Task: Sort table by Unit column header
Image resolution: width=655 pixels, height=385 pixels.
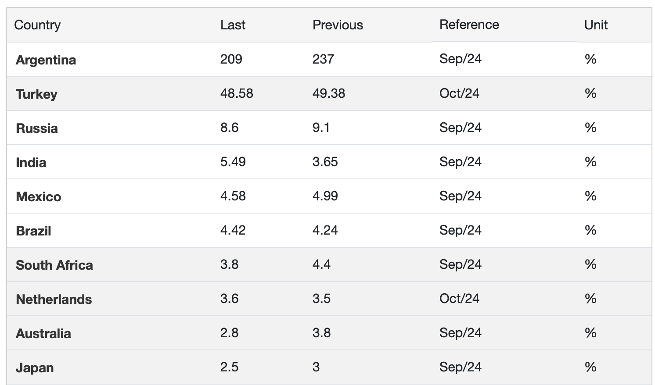Action: [x=596, y=25]
